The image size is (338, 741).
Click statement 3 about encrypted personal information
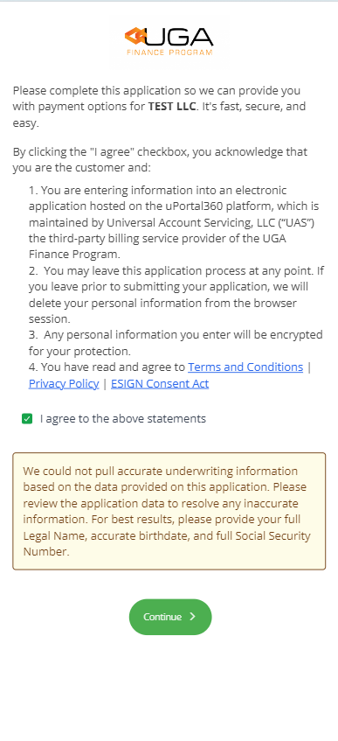175,343
